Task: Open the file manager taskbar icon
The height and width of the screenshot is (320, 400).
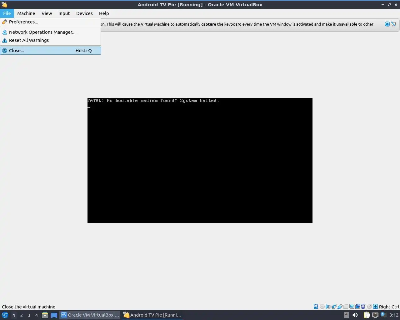Action: click(x=45, y=315)
